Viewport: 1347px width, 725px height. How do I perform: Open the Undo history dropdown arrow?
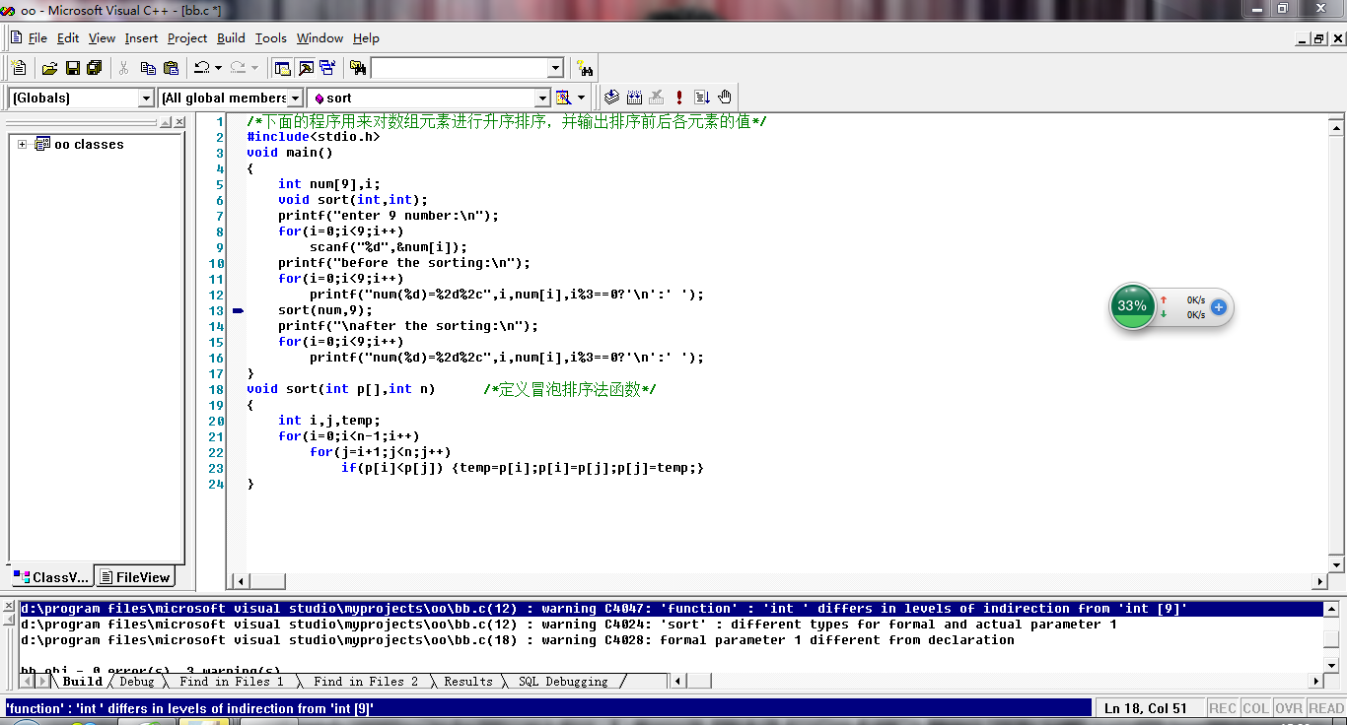click(218, 68)
